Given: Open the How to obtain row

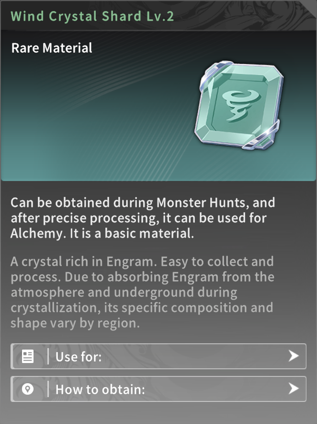Looking at the screenshot, I should tap(158, 389).
